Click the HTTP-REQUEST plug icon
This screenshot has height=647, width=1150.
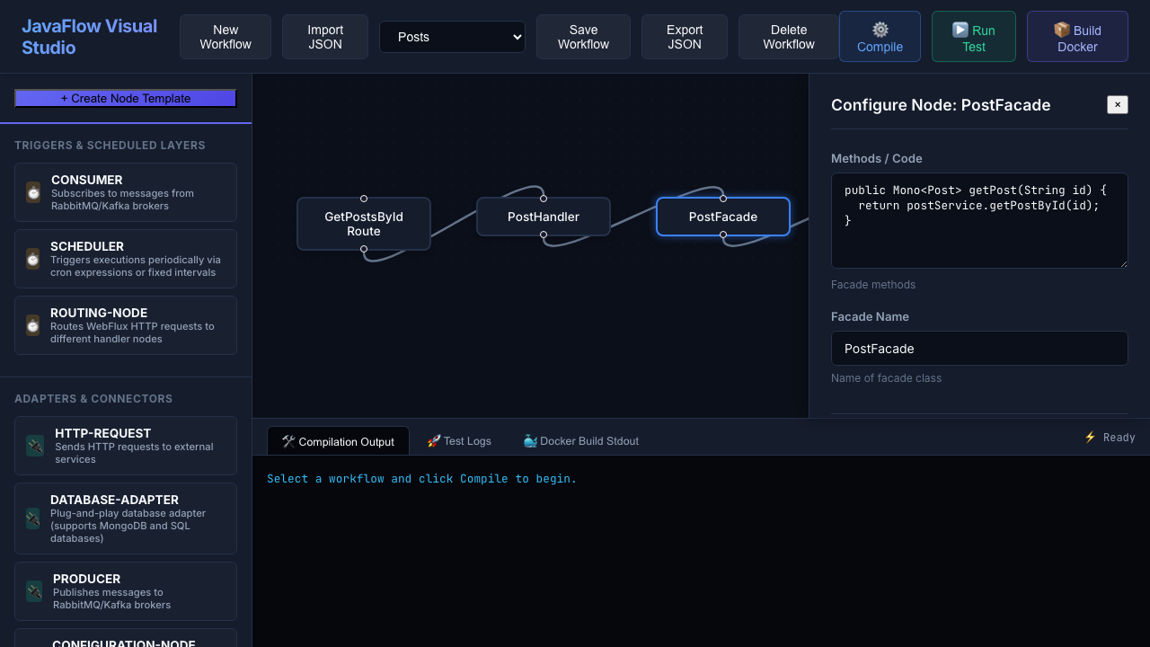35,446
